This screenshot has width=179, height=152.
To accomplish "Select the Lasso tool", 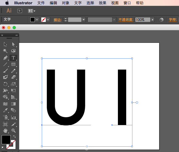I will [x=13, y=51].
